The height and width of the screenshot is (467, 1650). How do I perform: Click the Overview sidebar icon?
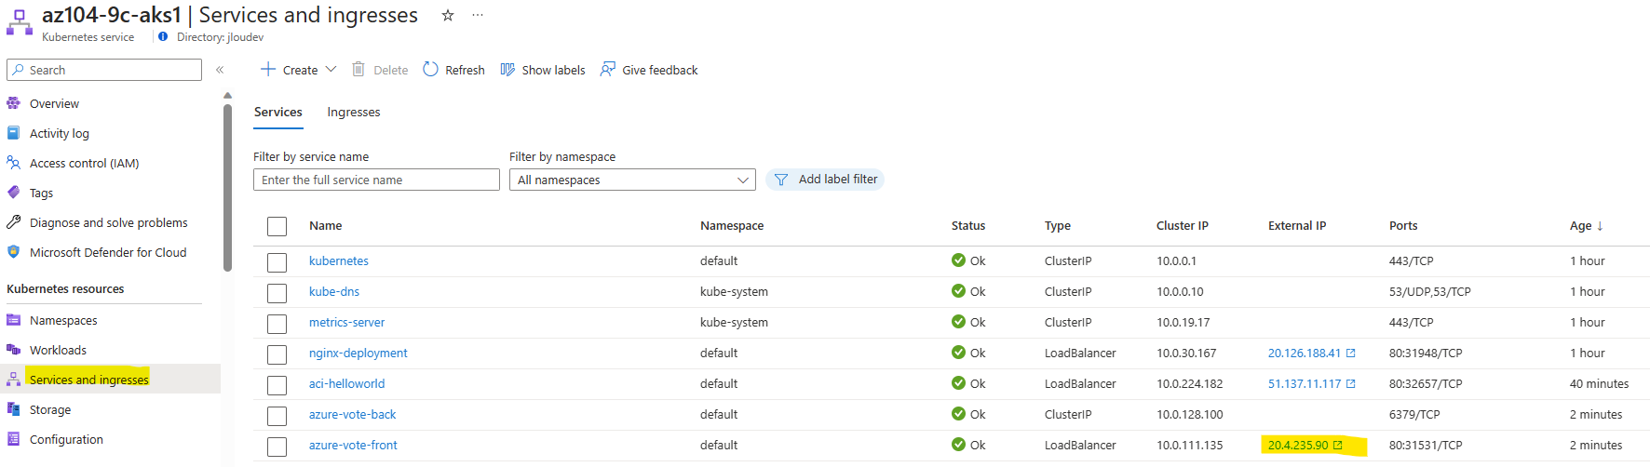pyautogui.click(x=13, y=103)
